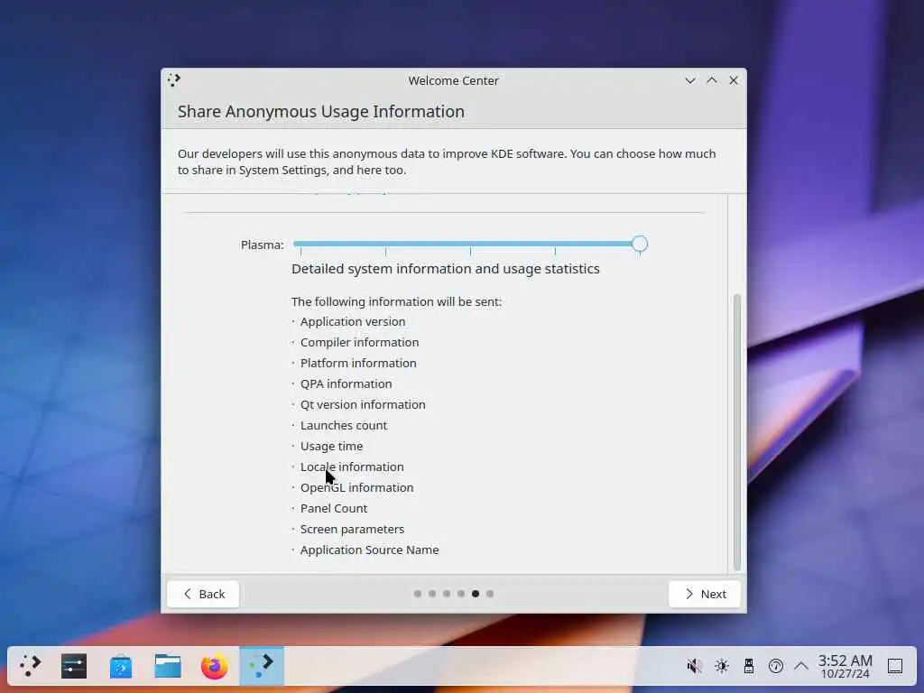Viewport: 924px width, 693px height.
Task: Click the 'Plasma:' slider label
Action: [263, 245]
